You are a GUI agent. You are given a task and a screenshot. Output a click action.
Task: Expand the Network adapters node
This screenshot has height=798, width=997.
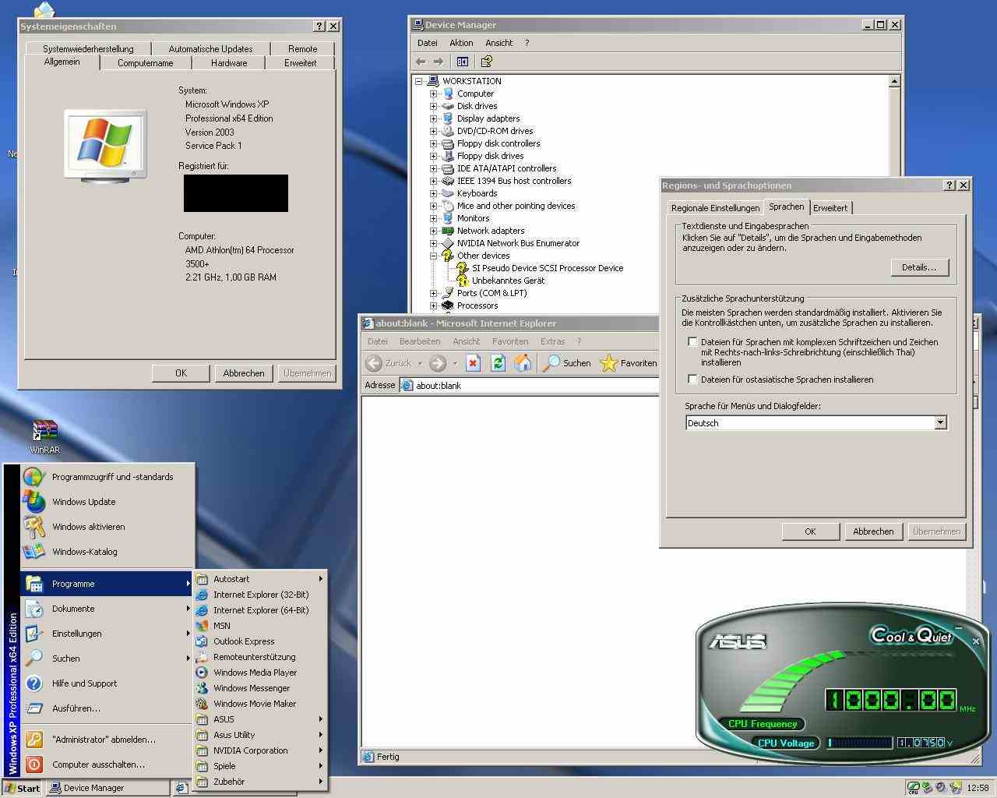(x=434, y=231)
